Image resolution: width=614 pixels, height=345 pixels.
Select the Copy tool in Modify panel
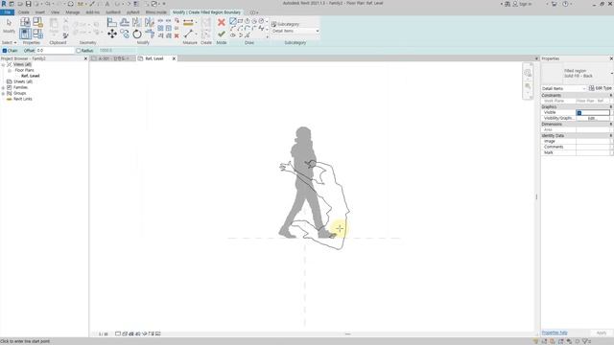click(125, 34)
